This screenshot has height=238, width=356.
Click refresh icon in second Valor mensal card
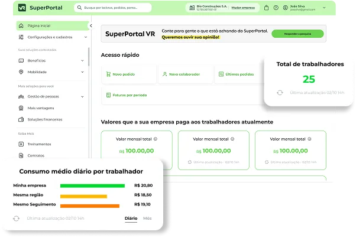click(190, 162)
